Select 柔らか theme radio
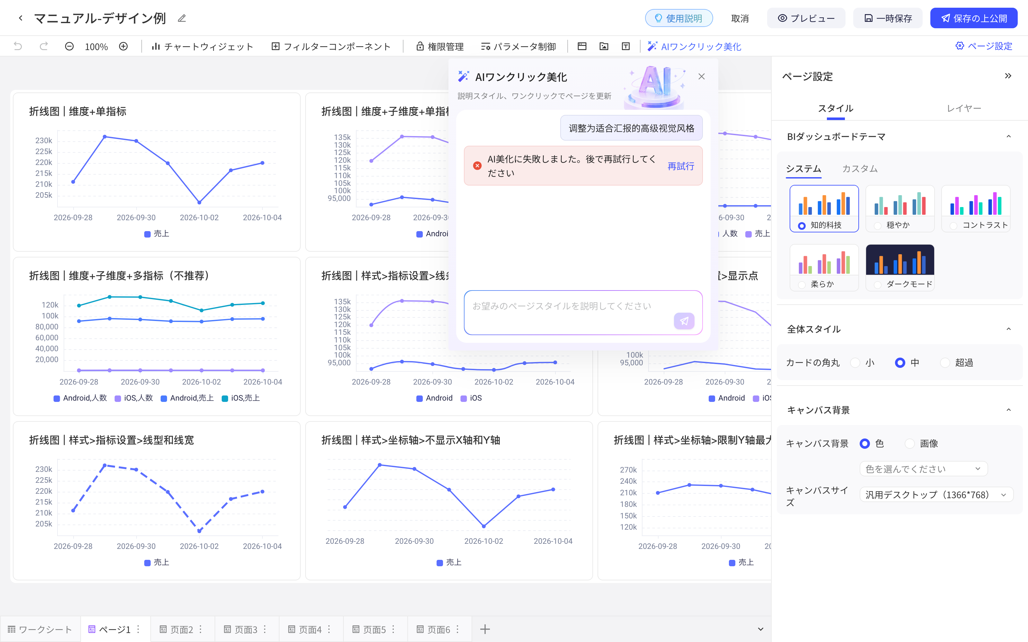 802,285
